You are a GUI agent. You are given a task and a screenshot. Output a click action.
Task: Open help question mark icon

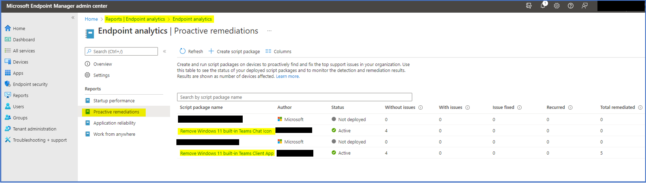coord(571,6)
